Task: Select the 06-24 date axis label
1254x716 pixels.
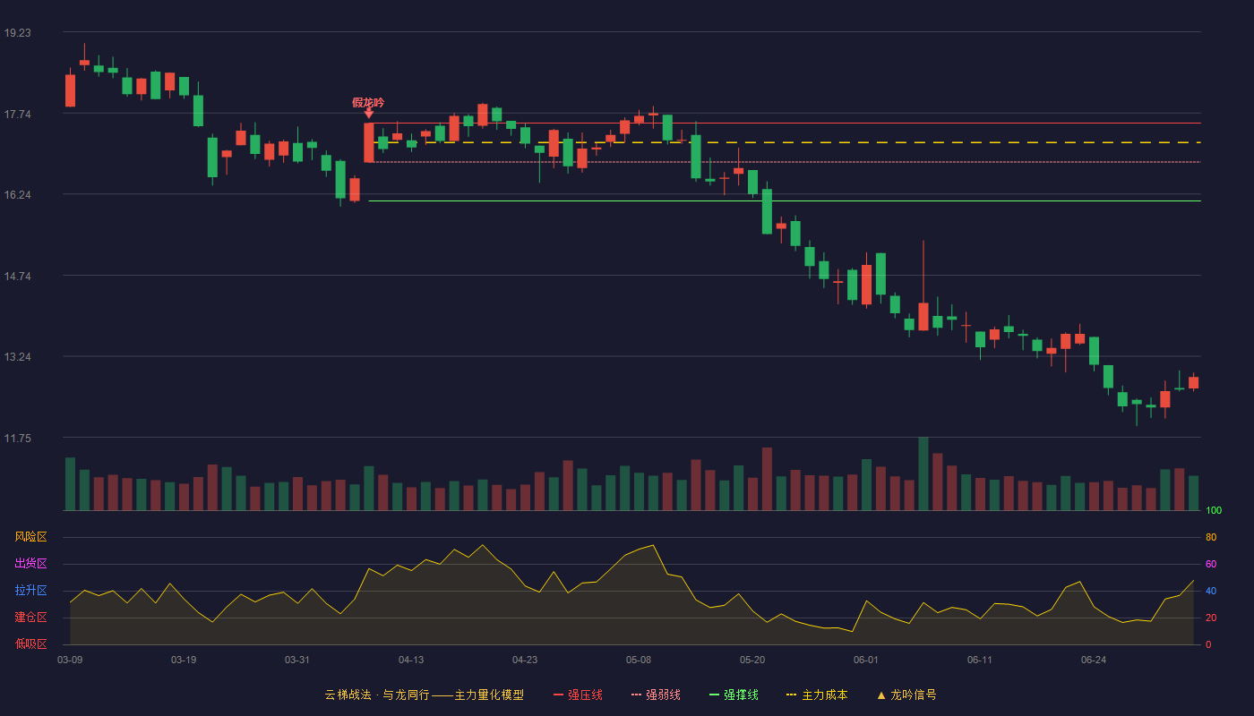Action: pos(1094,660)
